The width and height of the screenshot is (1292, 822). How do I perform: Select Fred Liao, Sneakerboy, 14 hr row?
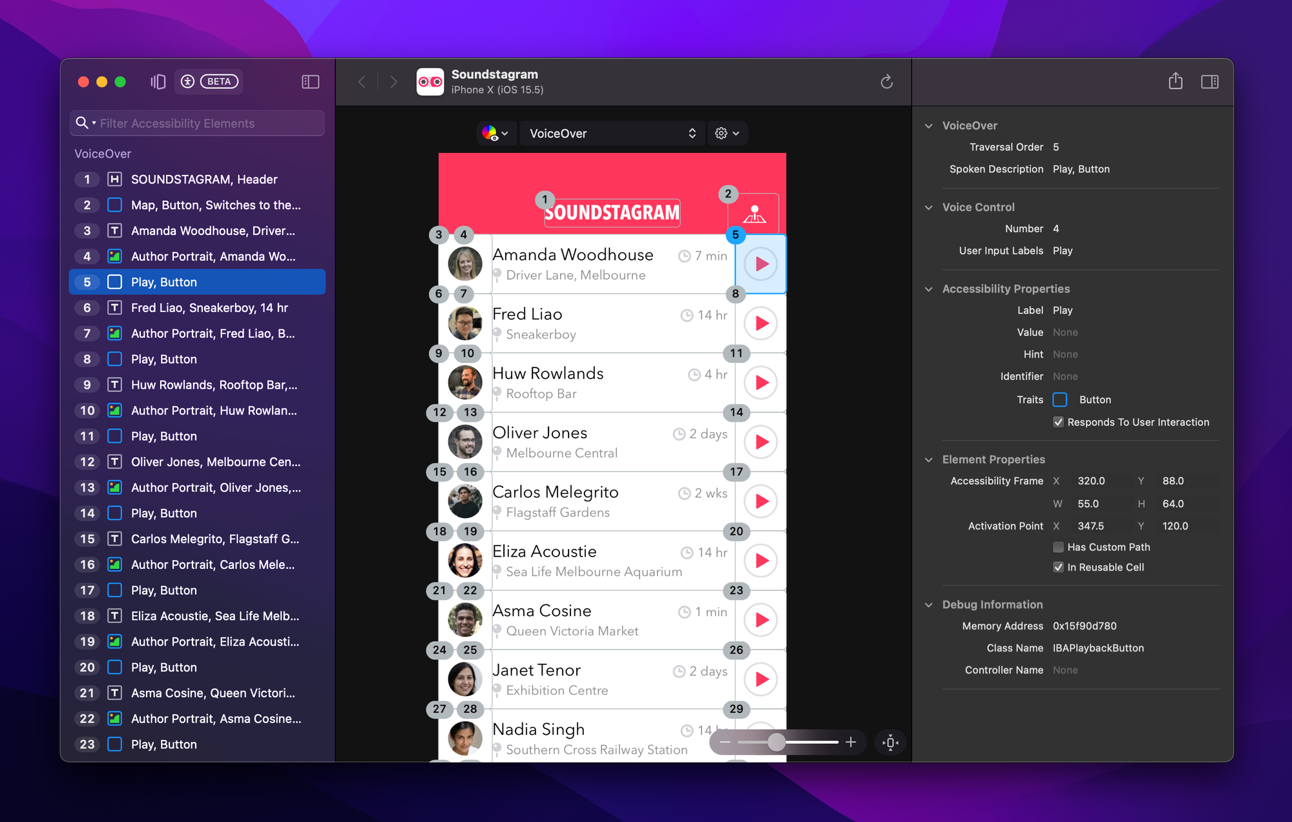(197, 308)
